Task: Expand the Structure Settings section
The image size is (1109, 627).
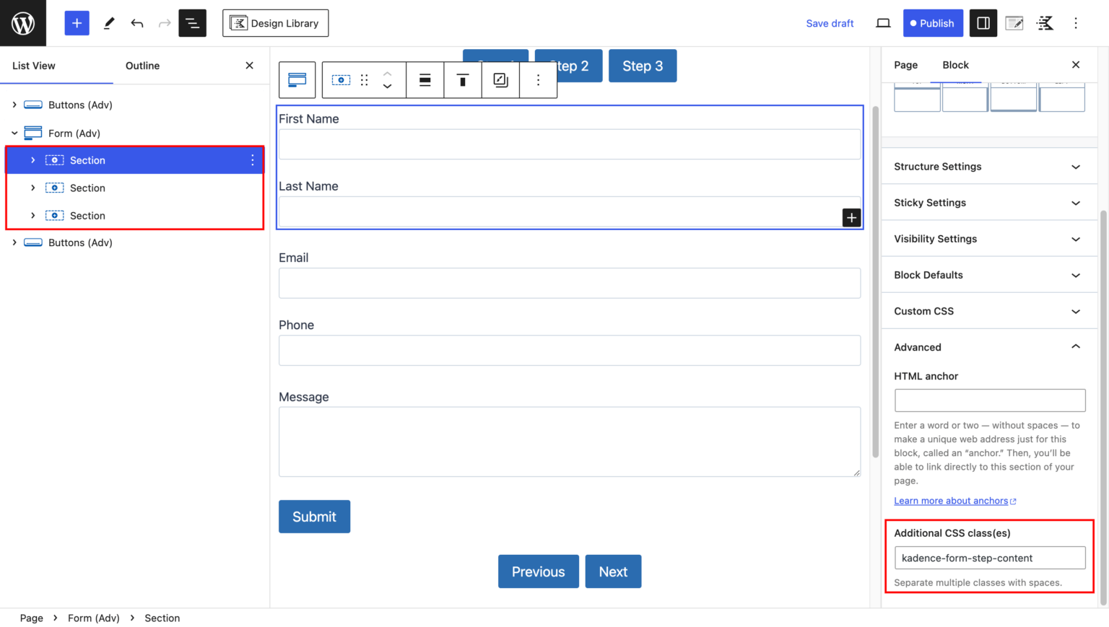Action: coord(988,166)
